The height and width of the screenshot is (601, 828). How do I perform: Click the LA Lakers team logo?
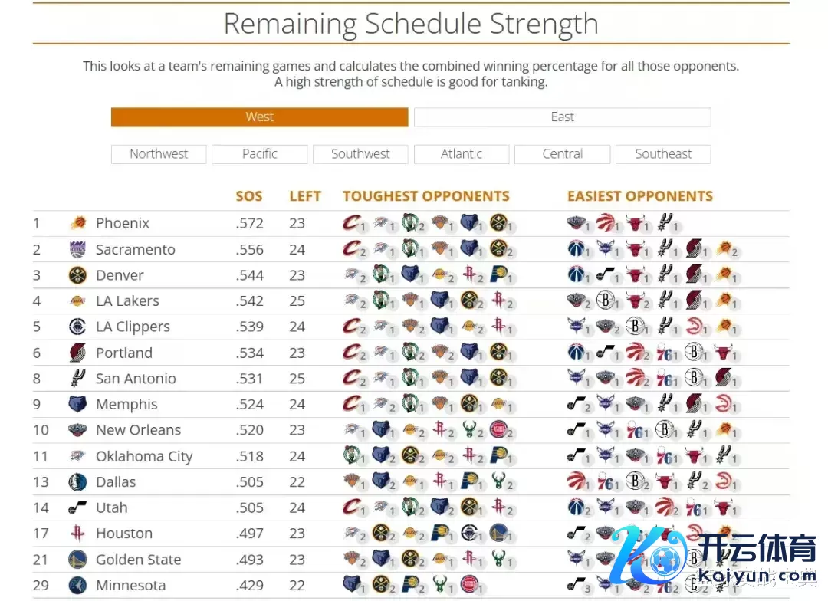(78, 301)
